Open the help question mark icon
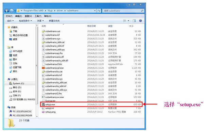The image size is (204, 132). pos(140,21)
